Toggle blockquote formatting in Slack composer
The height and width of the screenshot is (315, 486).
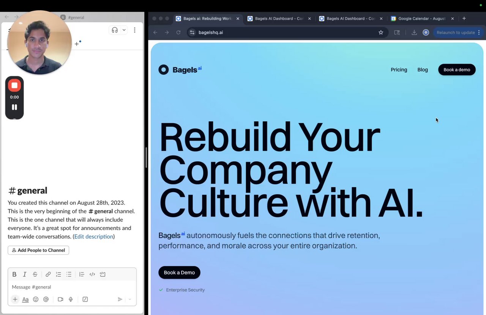tap(82, 274)
